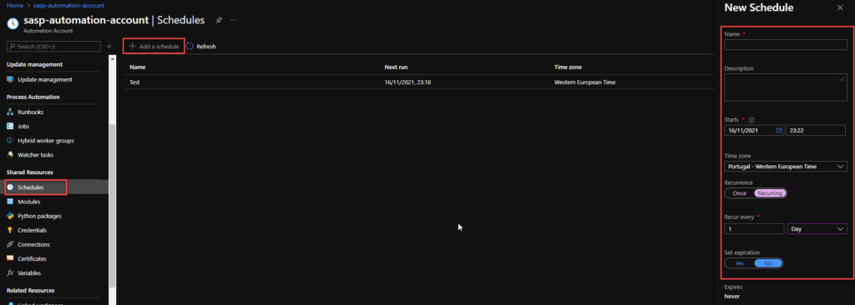Open Certificates menu item

32,258
